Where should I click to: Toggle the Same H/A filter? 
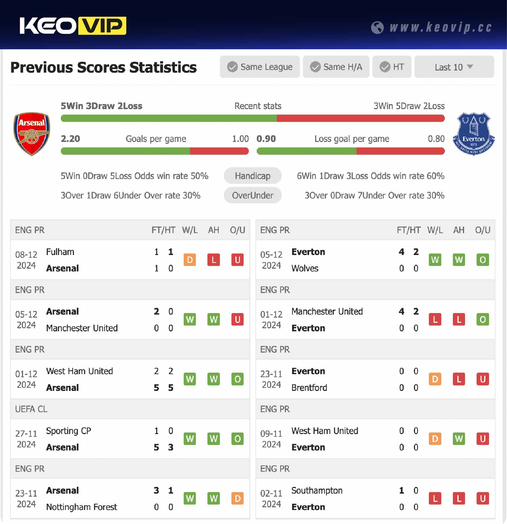pyautogui.click(x=336, y=67)
